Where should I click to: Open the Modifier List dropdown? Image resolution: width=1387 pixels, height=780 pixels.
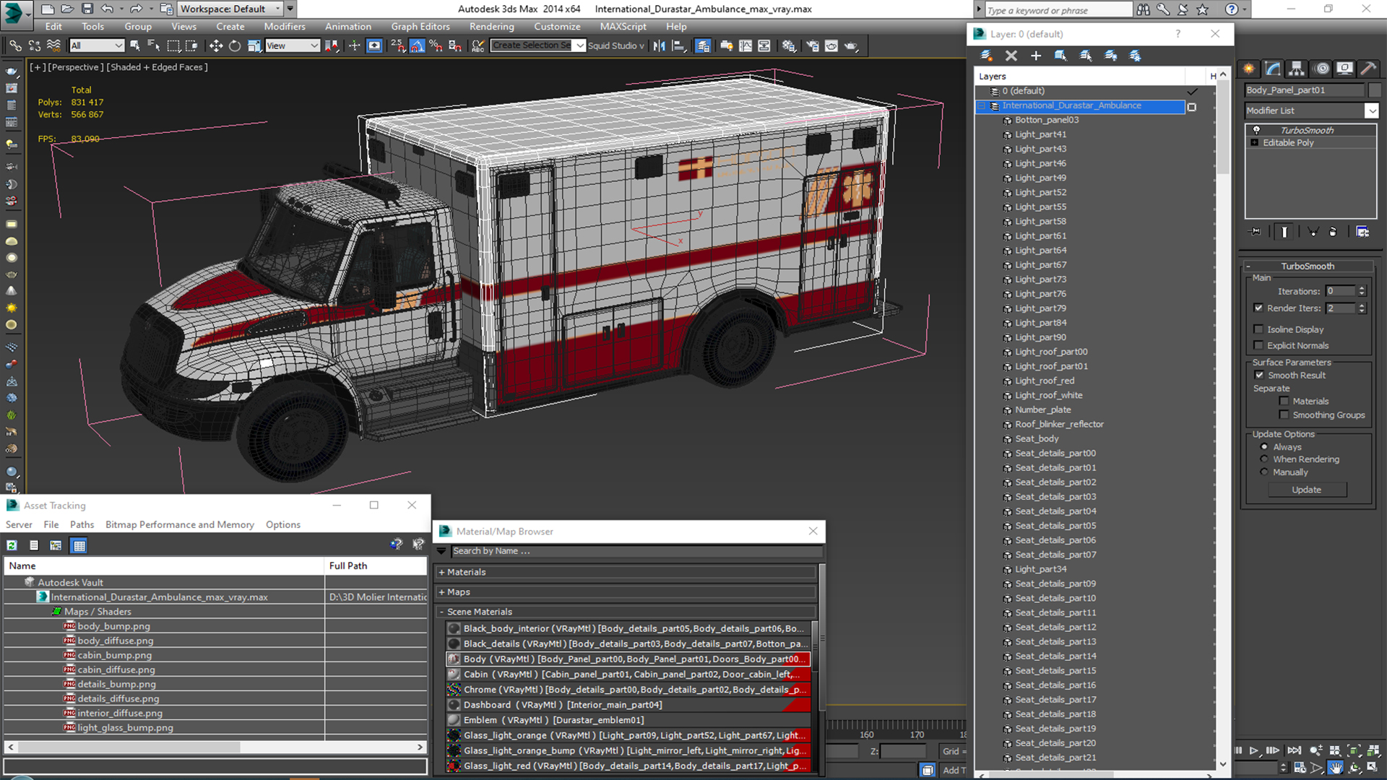[x=1371, y=110]
